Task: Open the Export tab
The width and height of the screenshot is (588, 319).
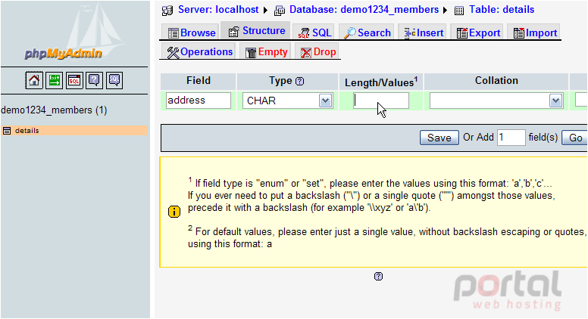Action: point(478,33)
